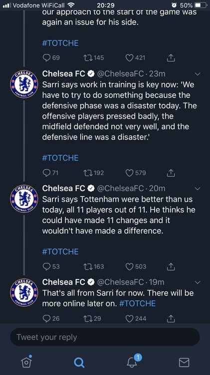Tap the 'Tweet your reply' field
This screenshot has width=210, height=375.
(105, 337)
